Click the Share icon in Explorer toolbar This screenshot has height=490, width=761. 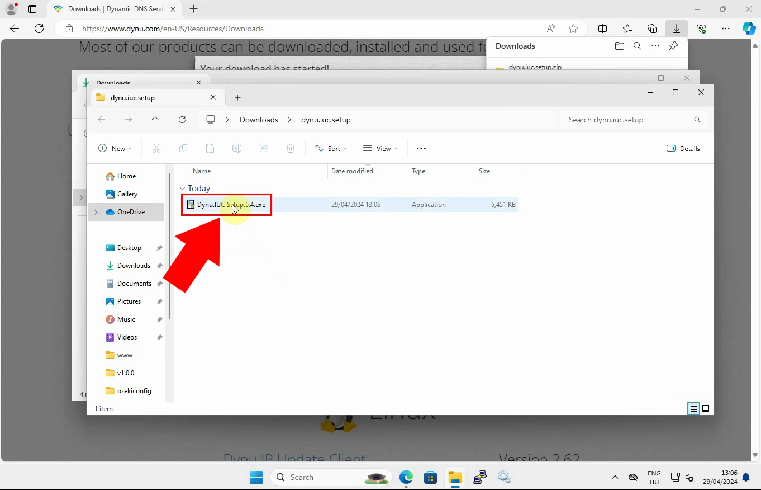[x=264, y=148]
